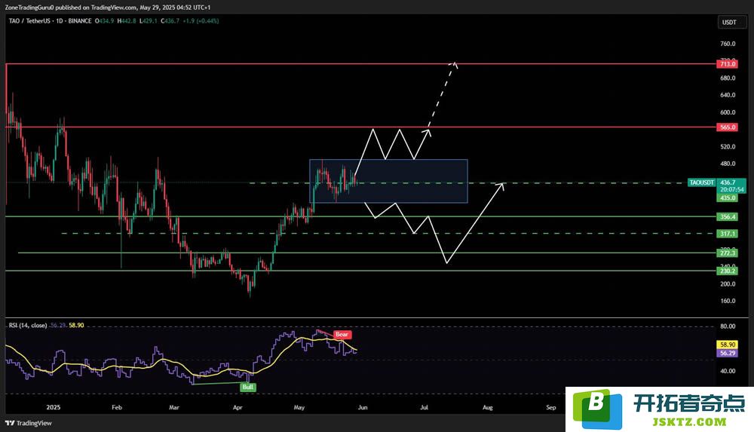
Task: Click the TAO / TetherUS symbol title
Action: [29, 21]
